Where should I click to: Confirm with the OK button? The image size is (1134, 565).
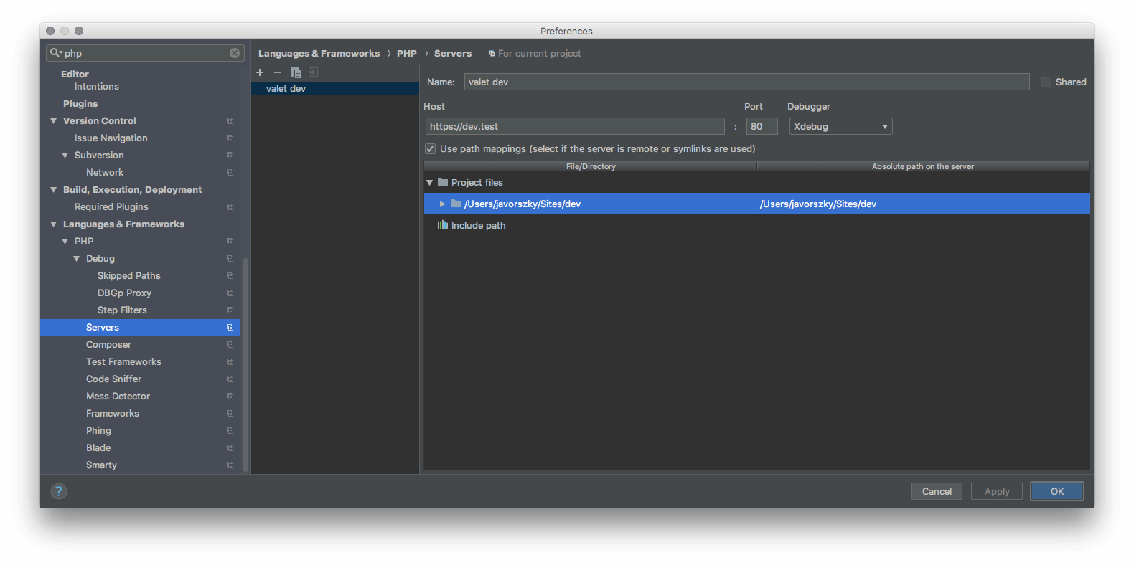pos(1057,491)
